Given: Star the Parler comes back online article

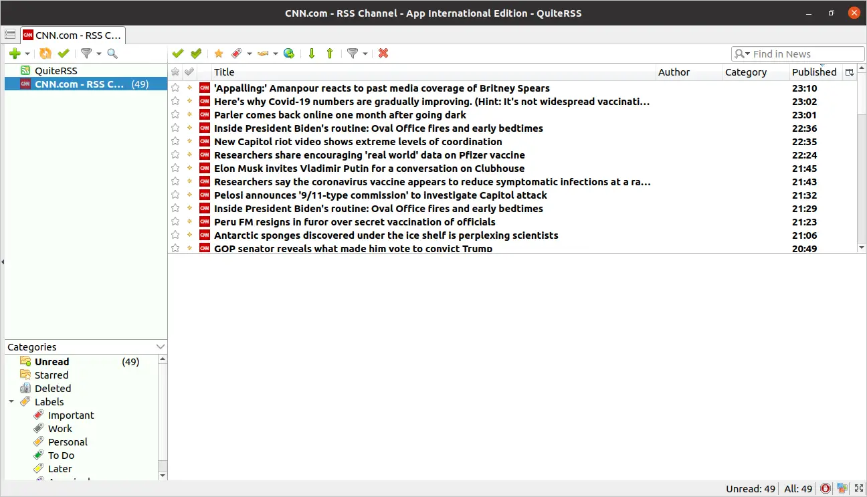Looking at the screenshot, I should [x=175, y=114].
